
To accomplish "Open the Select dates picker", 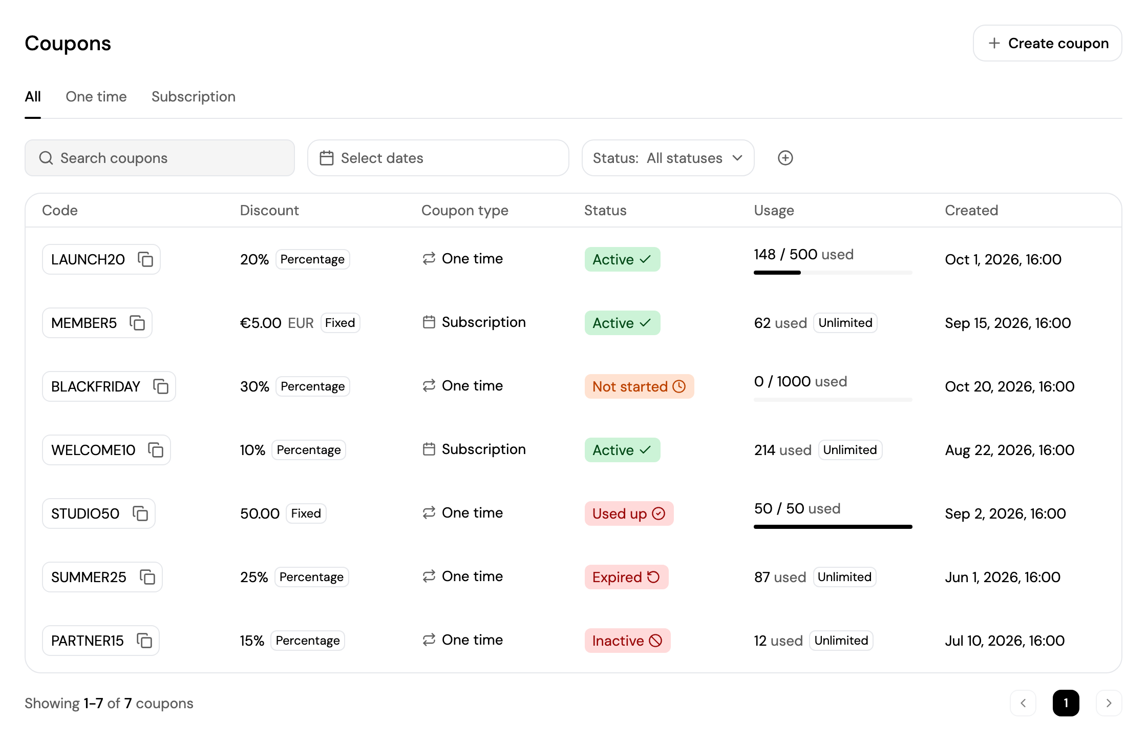I will (x=438, y=158).
